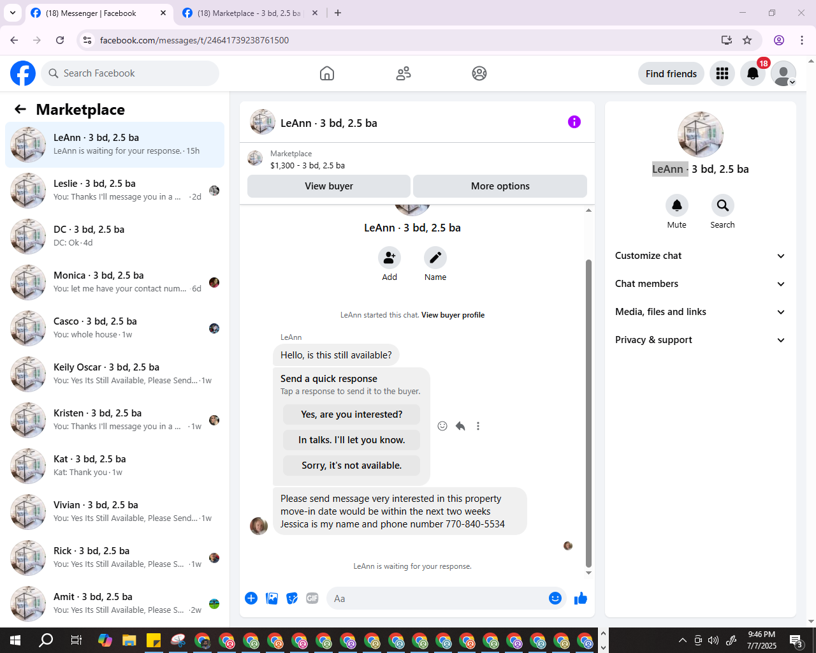The height and width of the screenshot is (653, 816).
Task: Click the browser reload icon
Action: click(x=60, y=40)
